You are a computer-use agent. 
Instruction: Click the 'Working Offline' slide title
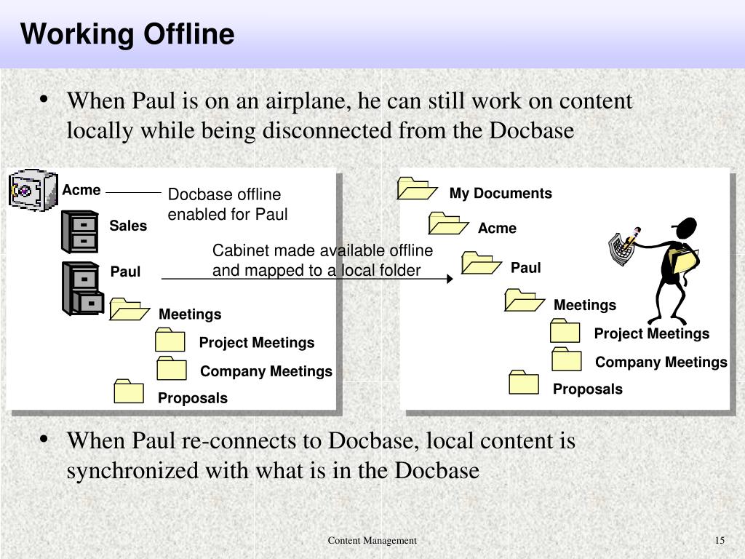tap(127, 34)
